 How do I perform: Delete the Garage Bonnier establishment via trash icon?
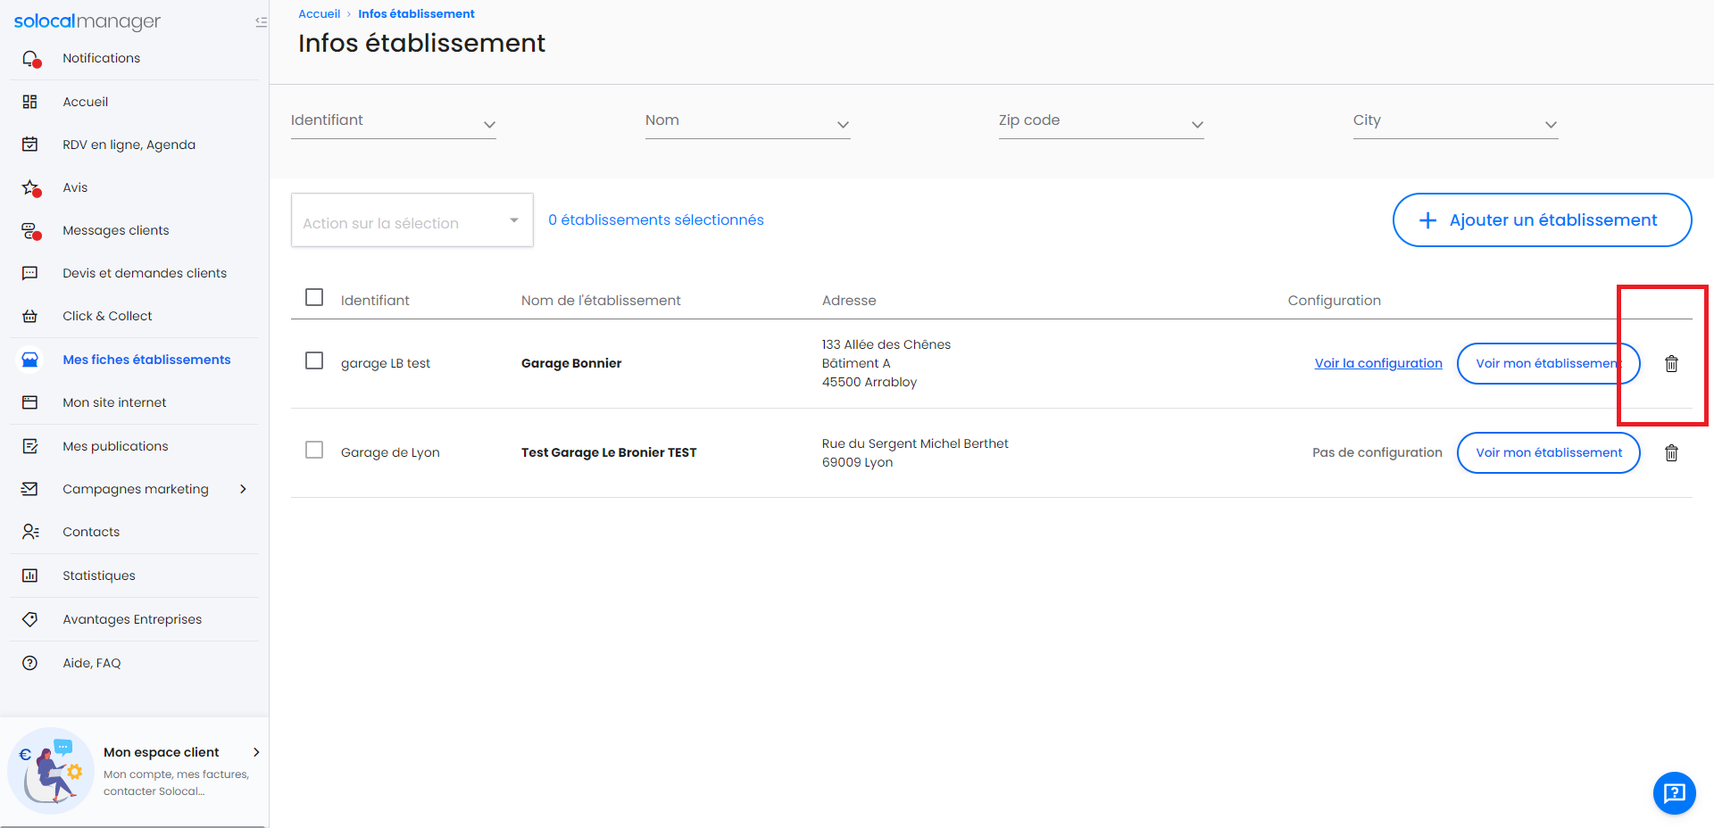1671,363
